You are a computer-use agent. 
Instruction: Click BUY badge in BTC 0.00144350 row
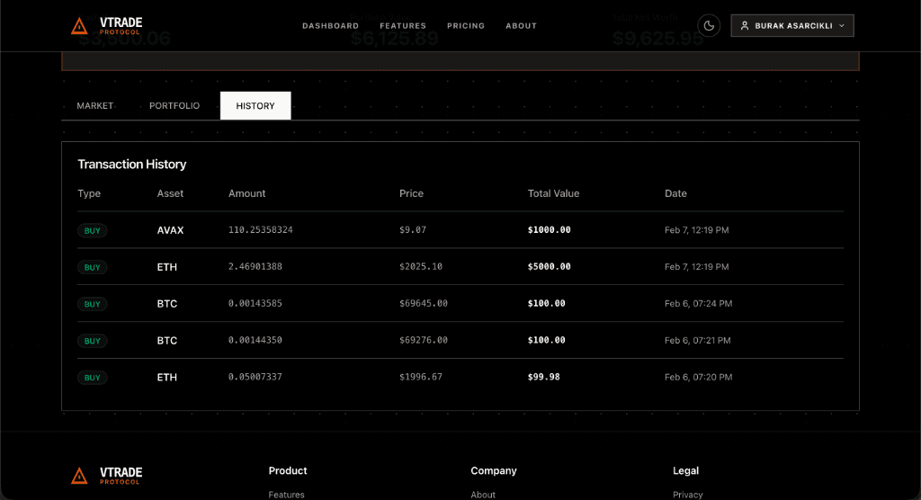tap(93, 341)
